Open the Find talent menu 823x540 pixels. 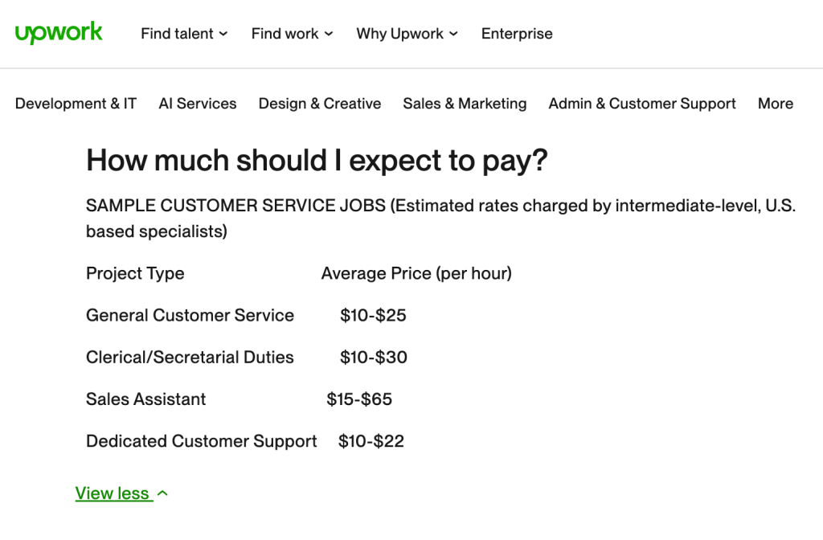(177, 34)
